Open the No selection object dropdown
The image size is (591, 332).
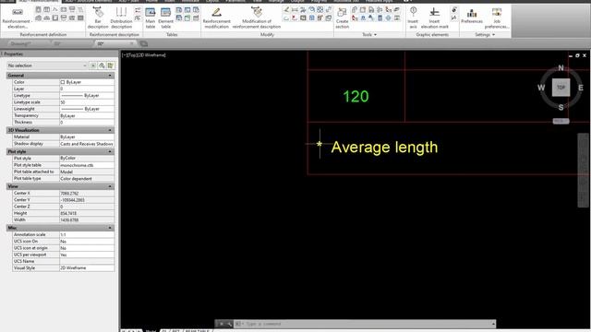(47, 65)
